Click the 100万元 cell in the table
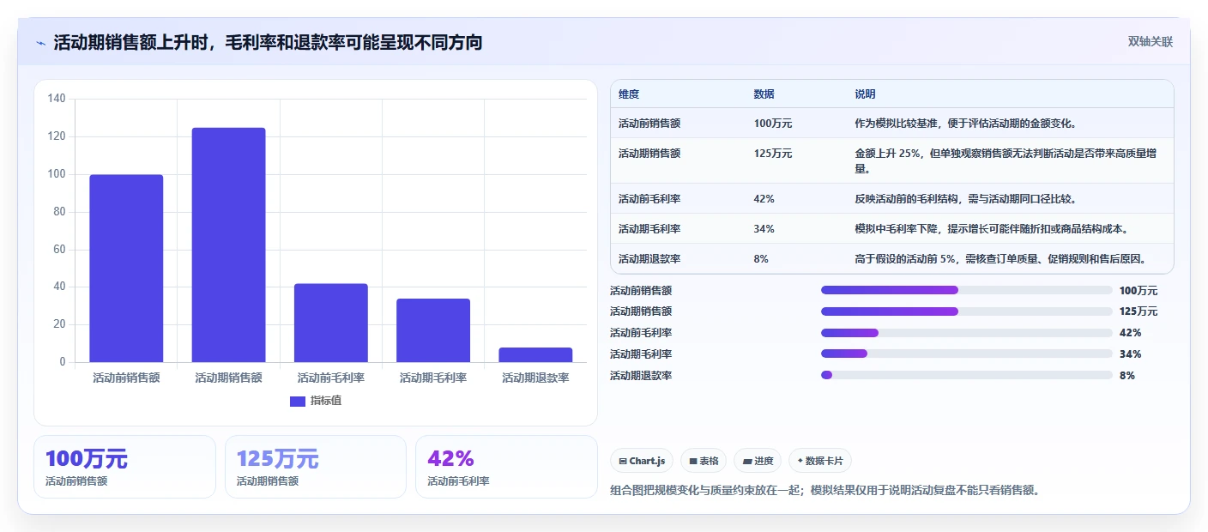The height and width of the screenshot is (532, 1208). point(773,124)
